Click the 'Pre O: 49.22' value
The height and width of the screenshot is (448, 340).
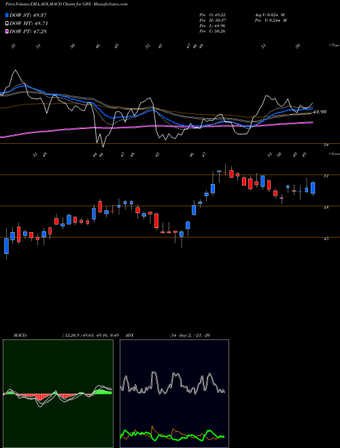(212, 15)
